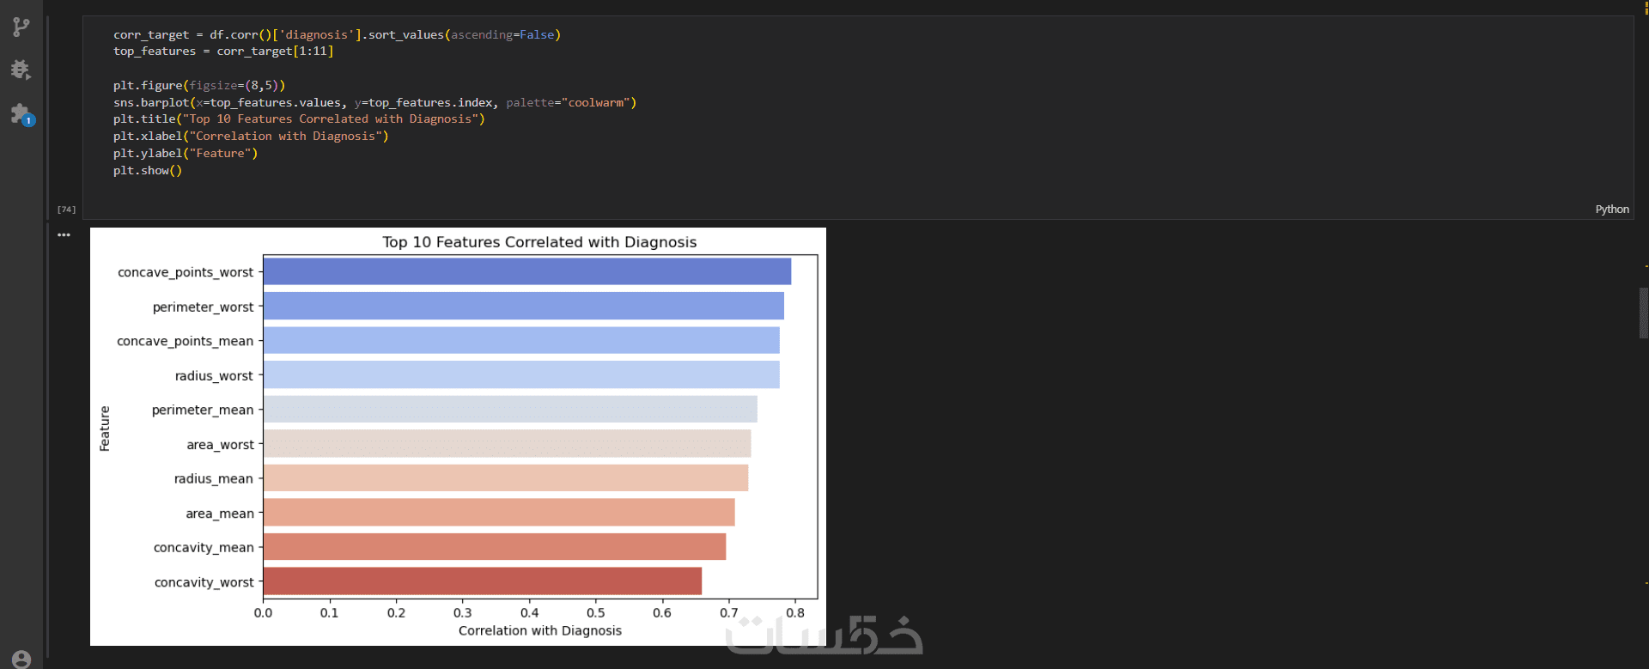This screenshot has width=1649, height=669.
Task: Click the perimeter_mean bar in chart
Action: pos(510,410)
